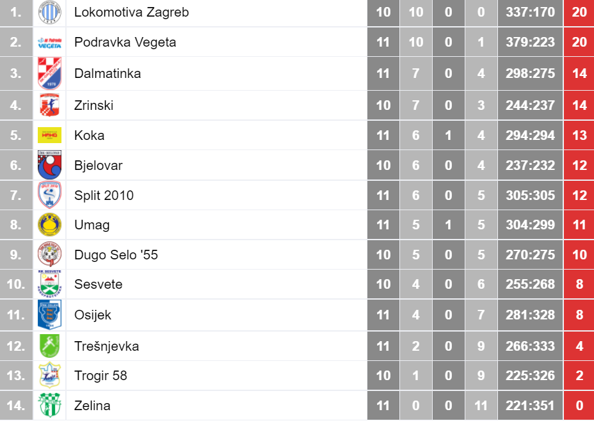Image resolution: width=594 pixels, height=421 pixels.
Task: Open the Dalmatinka club crest
Action: (x=50, y=73)
